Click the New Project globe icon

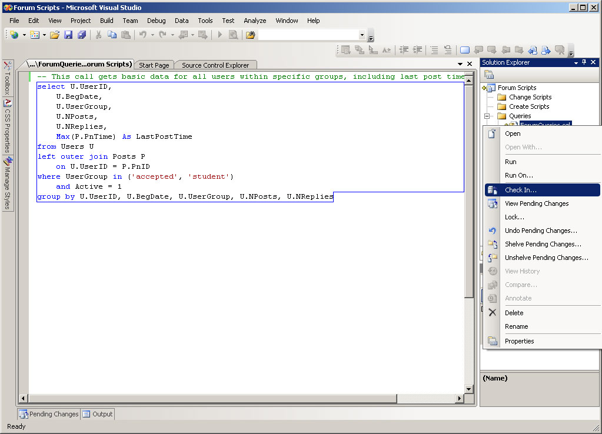point(14,35)
